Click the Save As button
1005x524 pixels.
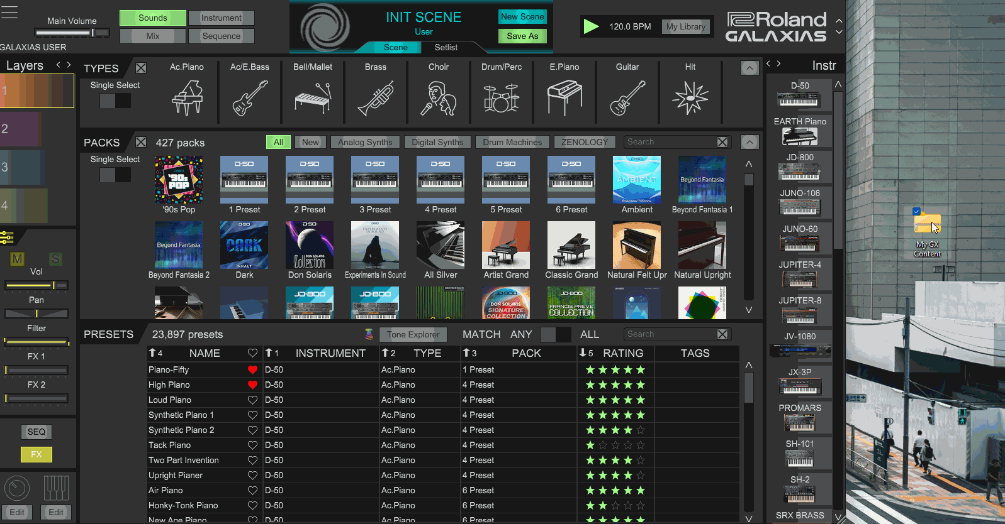coord(522,36)
